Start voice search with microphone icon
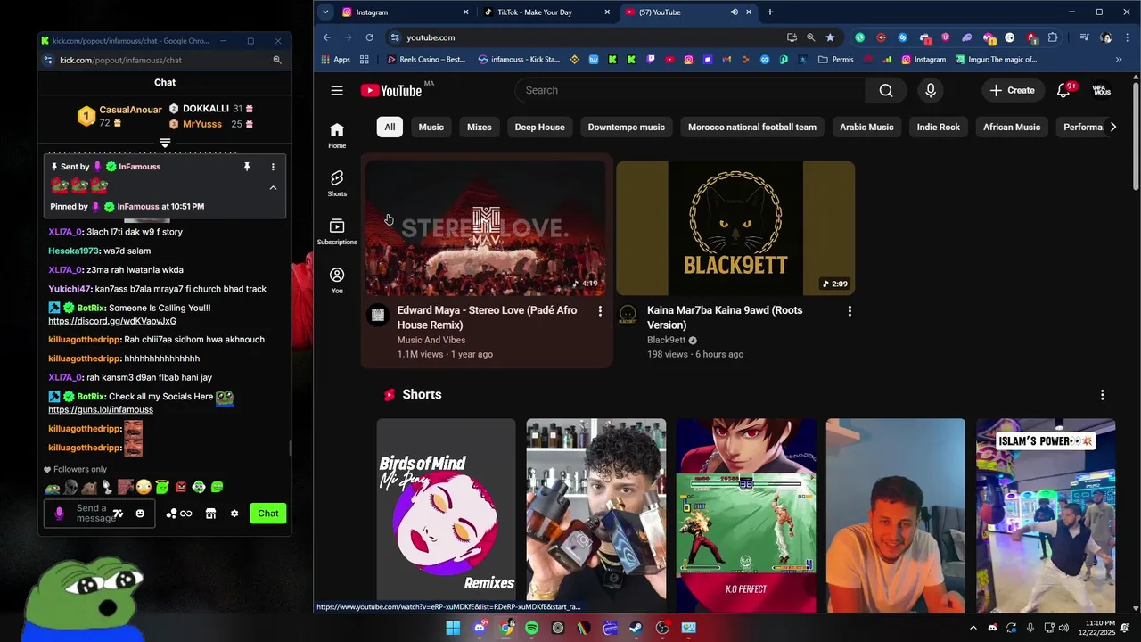 931,90
